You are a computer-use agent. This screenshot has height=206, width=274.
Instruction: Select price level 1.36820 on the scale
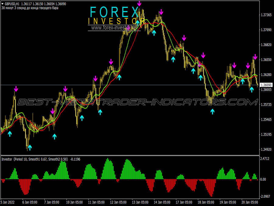click(266, 45)
